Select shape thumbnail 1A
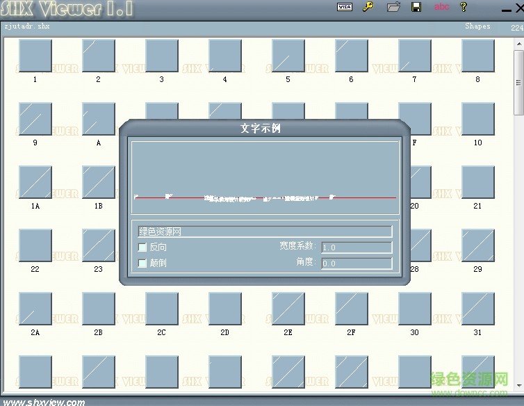The height and width of the screenshot is (406, 524). coord(35,182)
